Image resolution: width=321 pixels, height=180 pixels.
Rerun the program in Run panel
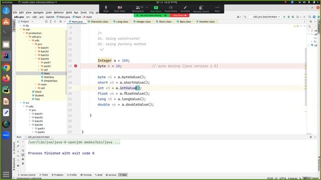pos(18,141)
